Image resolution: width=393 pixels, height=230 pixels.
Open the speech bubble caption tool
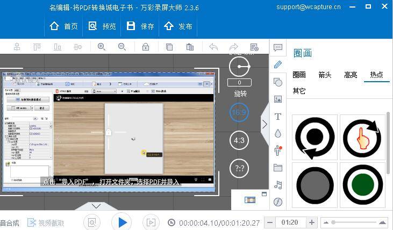tap(278, 48)
